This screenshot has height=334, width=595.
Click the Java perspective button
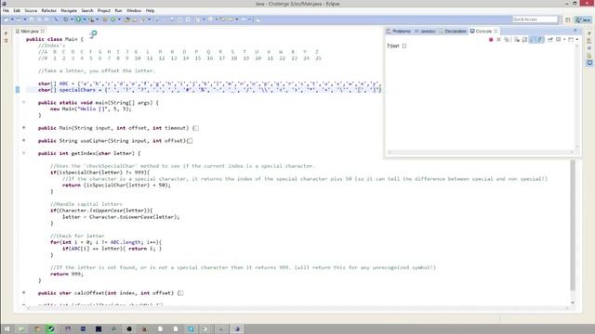(583, 19)
